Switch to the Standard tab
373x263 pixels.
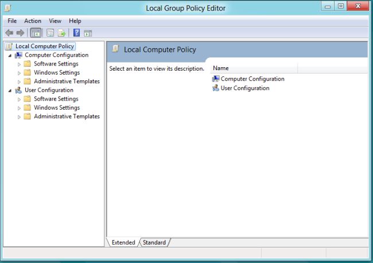[154, 242]
